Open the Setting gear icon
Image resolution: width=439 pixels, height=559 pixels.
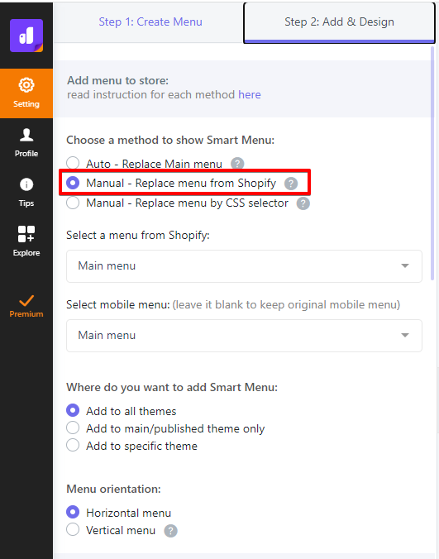coord(26,85)
